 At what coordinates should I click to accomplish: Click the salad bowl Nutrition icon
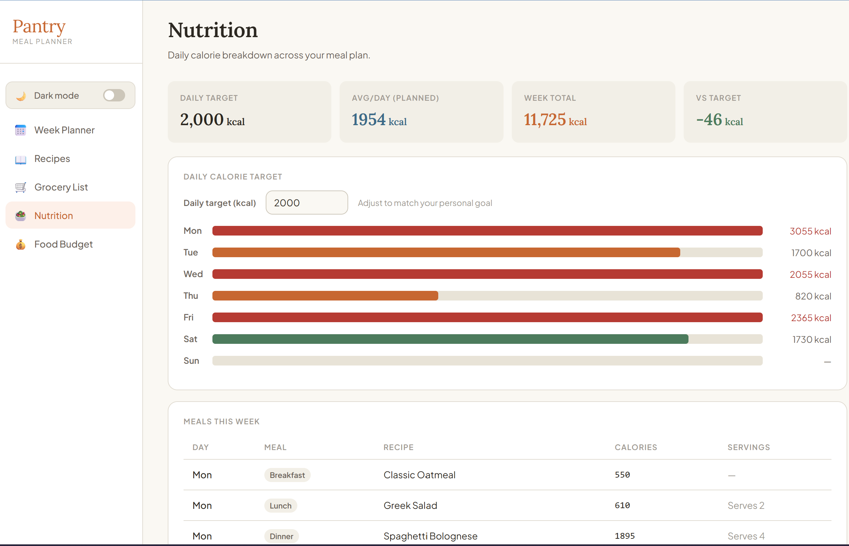pos(21,216)
